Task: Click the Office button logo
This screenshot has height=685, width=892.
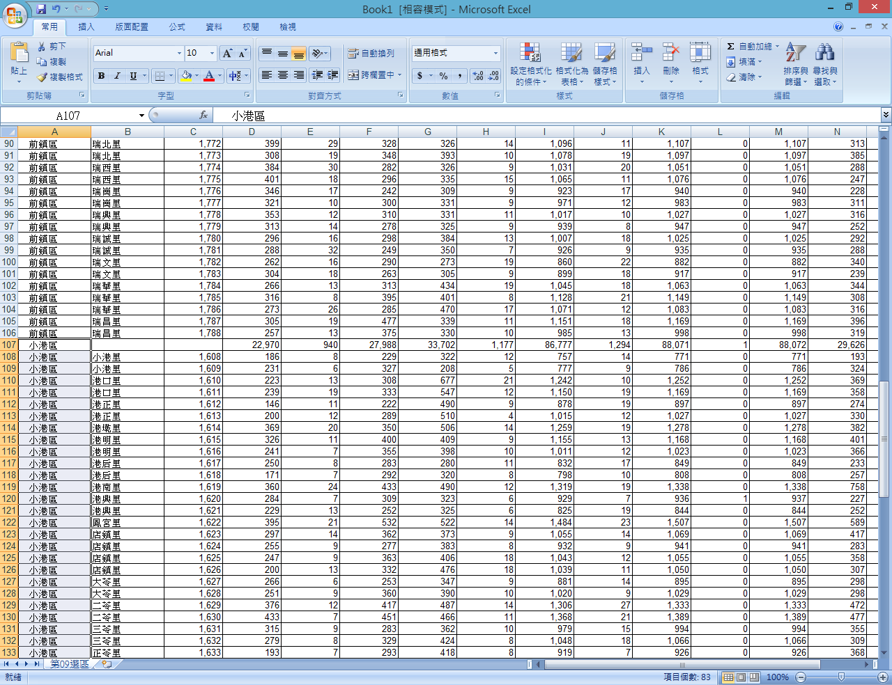Action: coord(15,13)
